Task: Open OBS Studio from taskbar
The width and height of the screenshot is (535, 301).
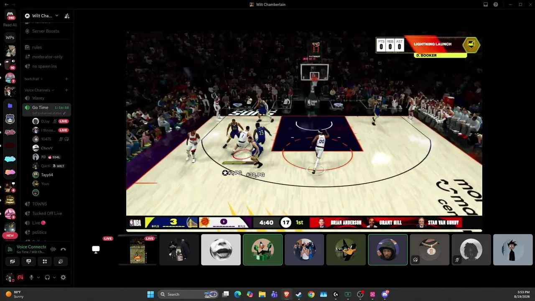Action: click(360, 294)
